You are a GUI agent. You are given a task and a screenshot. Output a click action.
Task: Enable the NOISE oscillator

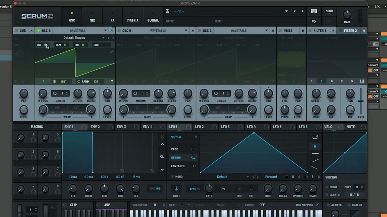pyautogui.click(x=280, y=30)
